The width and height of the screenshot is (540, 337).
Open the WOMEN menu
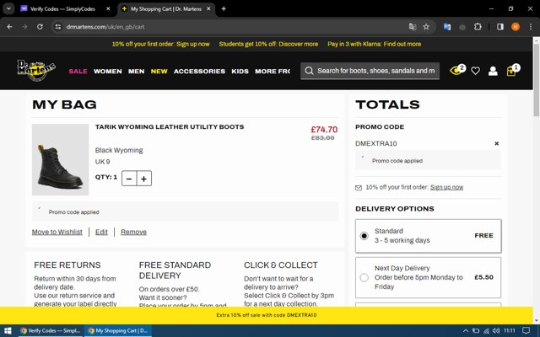click(x=108, y=71)
